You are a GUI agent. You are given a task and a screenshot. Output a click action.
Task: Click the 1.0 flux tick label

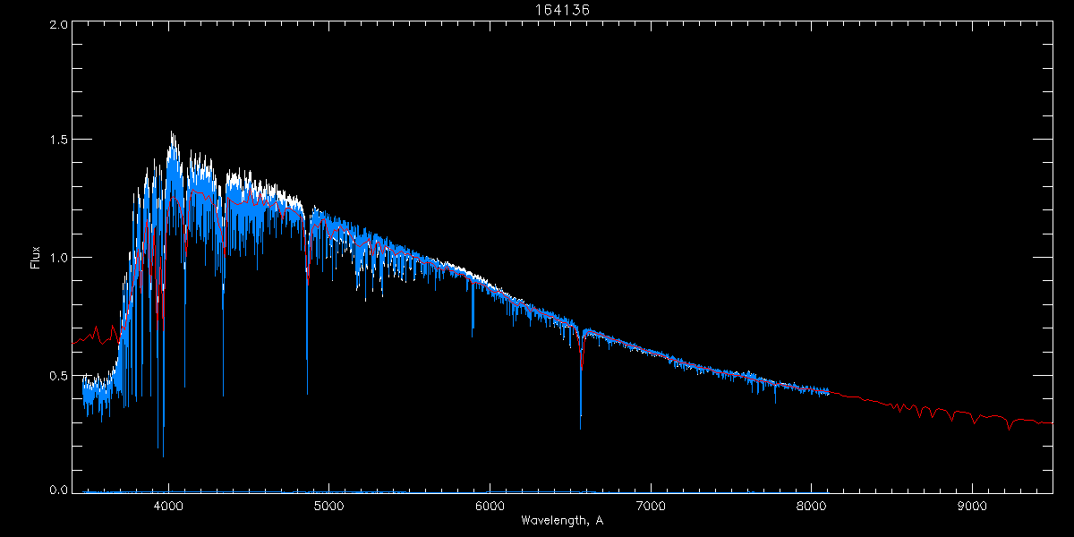(57, 258)
